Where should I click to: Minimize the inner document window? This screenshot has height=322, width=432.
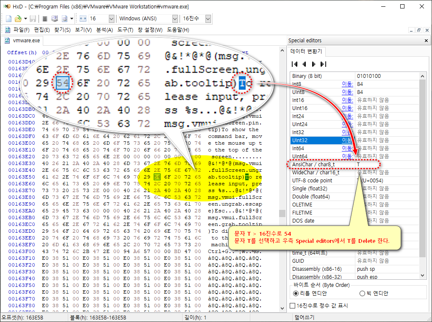(411, 30)
